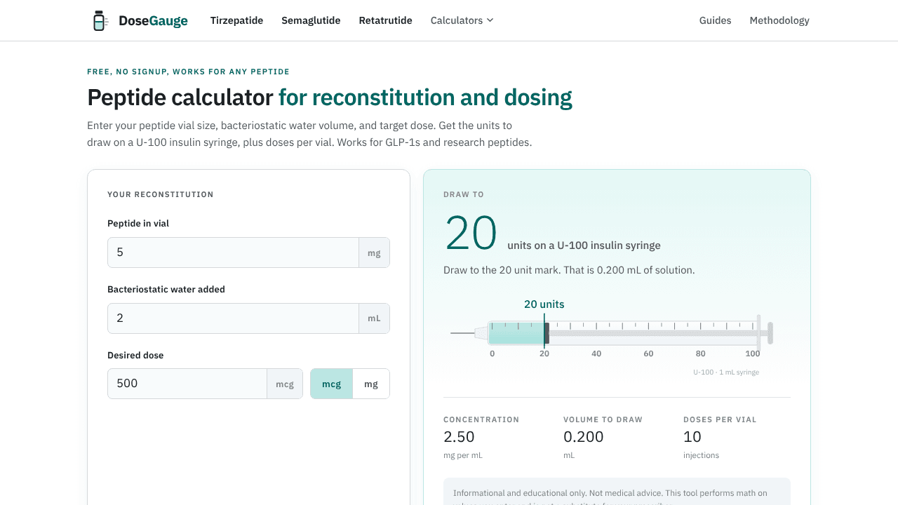The image size is (898, 505).
Task: Switch the dose unit to mg
Action: point(371,384)
